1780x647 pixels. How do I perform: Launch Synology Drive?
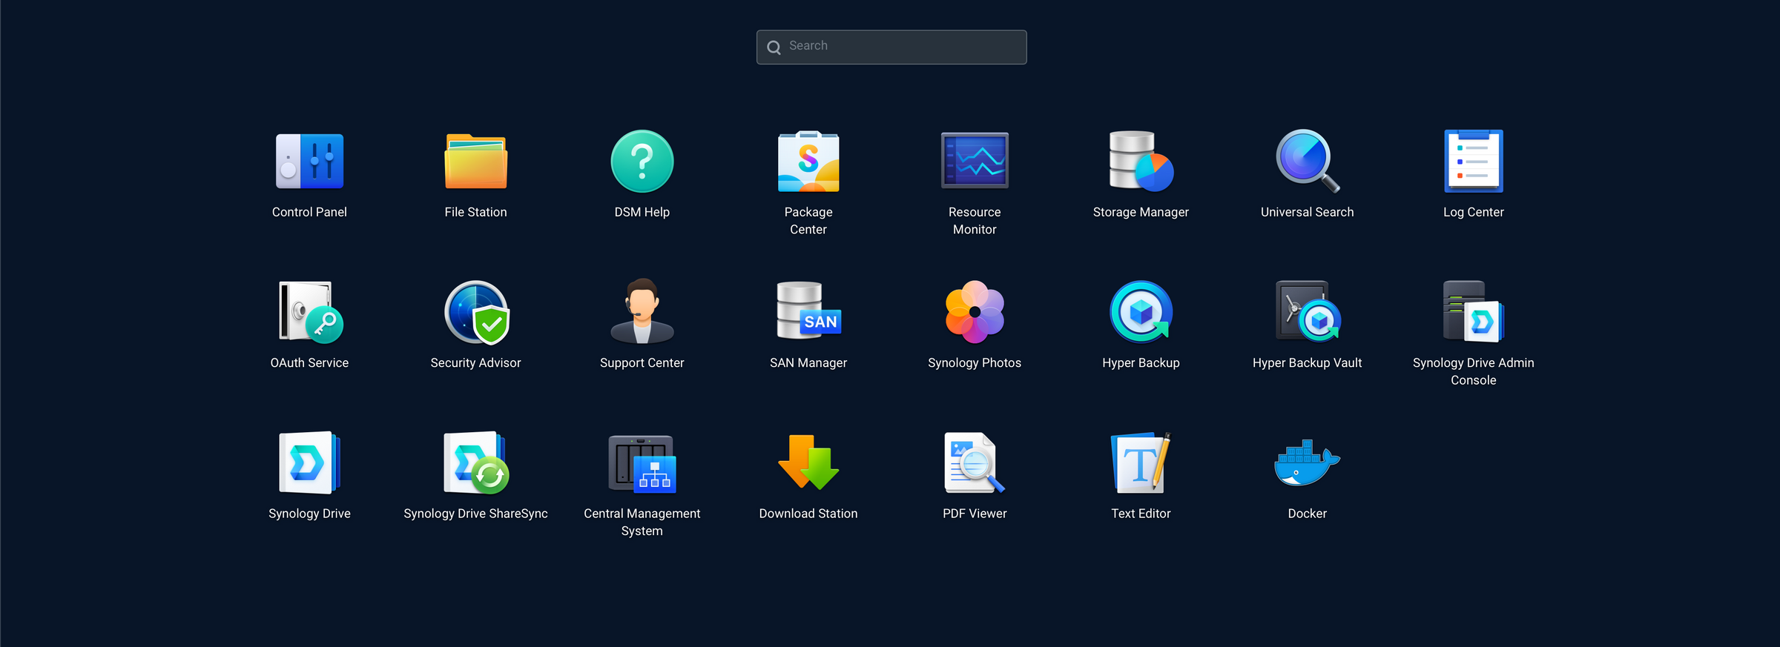coord(309,462)
